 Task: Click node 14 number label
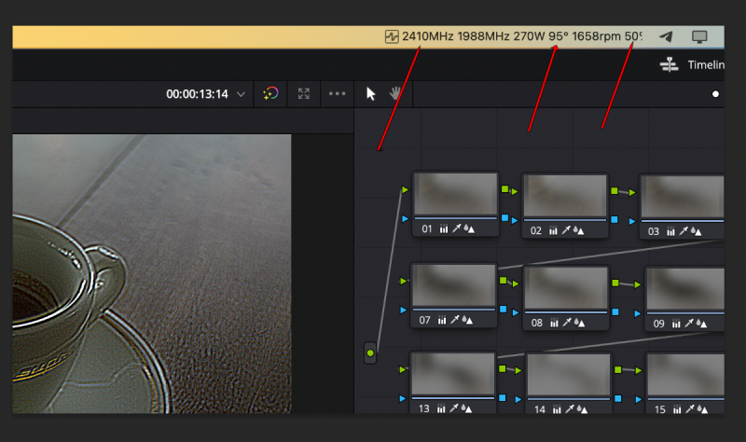pyautogui.click(x=540, y=409)
